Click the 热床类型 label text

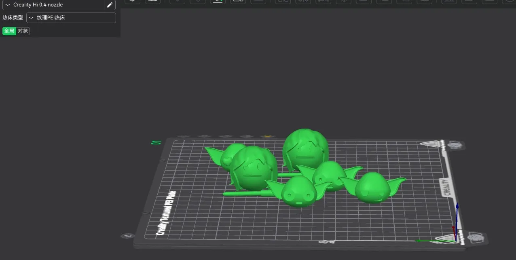click(13, 18)
